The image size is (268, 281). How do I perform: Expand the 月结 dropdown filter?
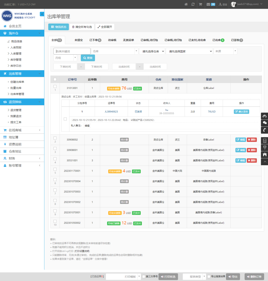pos(65,58)
